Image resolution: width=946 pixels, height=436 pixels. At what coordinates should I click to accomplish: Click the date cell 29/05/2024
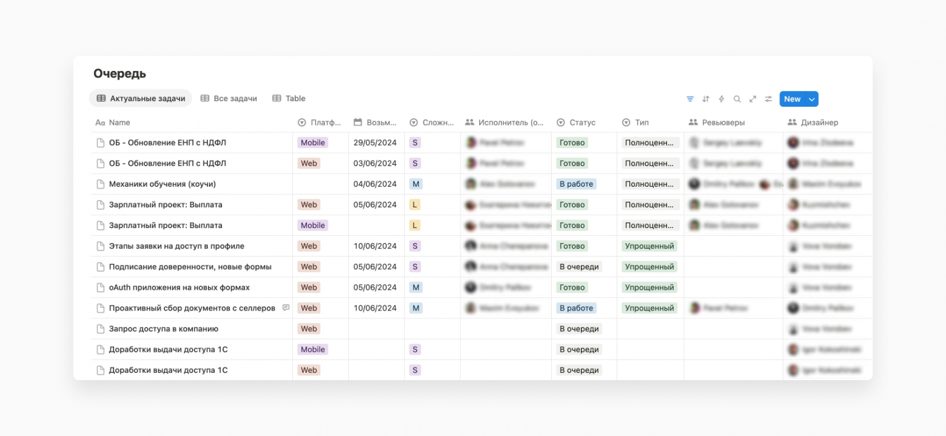pyautogui.click(x=375, y=143)
